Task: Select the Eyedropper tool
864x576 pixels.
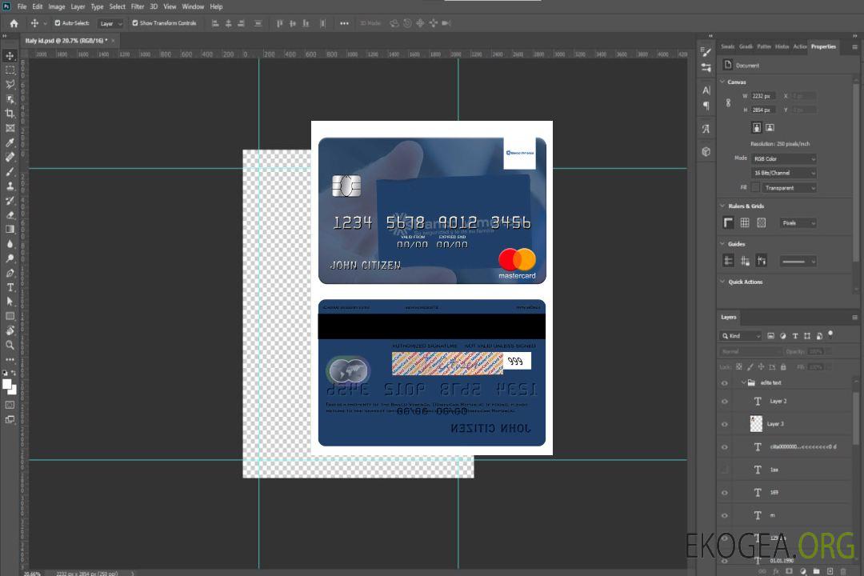Action: 10,142
